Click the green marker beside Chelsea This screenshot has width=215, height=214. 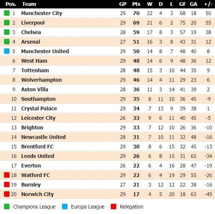tap(7, 32)
